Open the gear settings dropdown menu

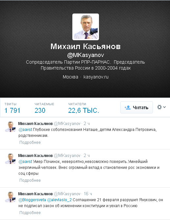pyautogui.click(x=161, y=107)
